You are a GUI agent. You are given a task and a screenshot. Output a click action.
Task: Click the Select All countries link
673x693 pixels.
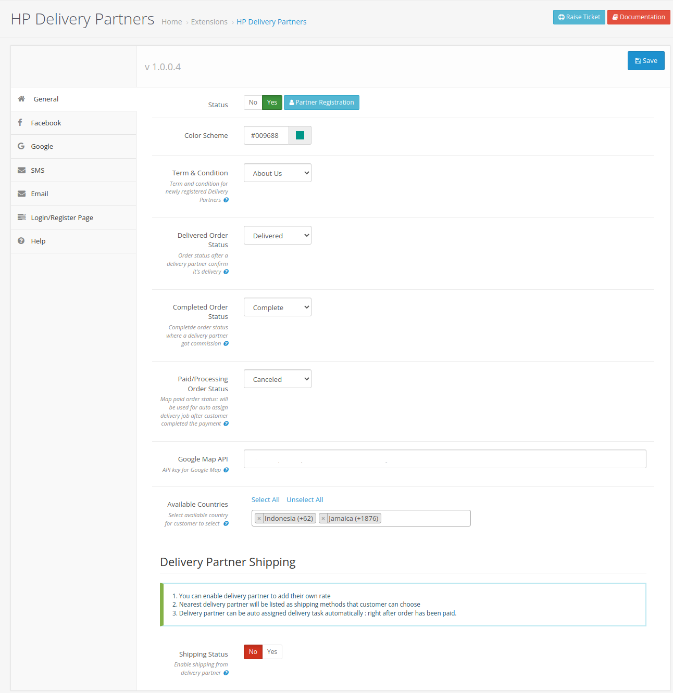click(265, 500)
